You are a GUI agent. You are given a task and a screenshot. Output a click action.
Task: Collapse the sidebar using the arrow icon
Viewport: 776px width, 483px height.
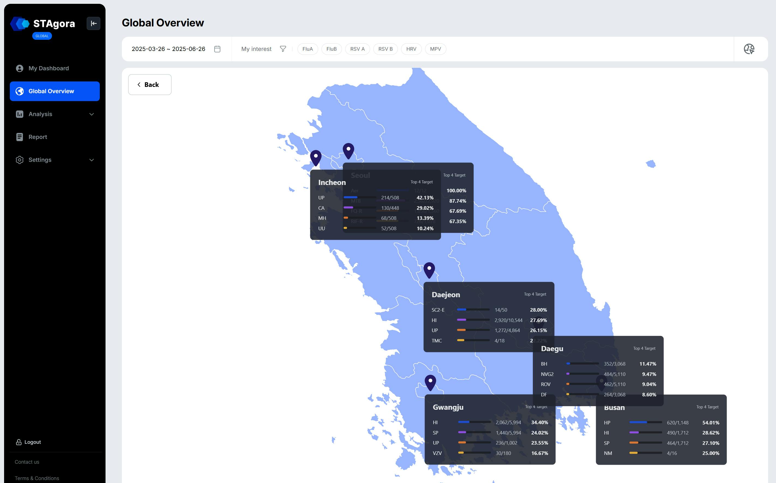coord(93,23)
